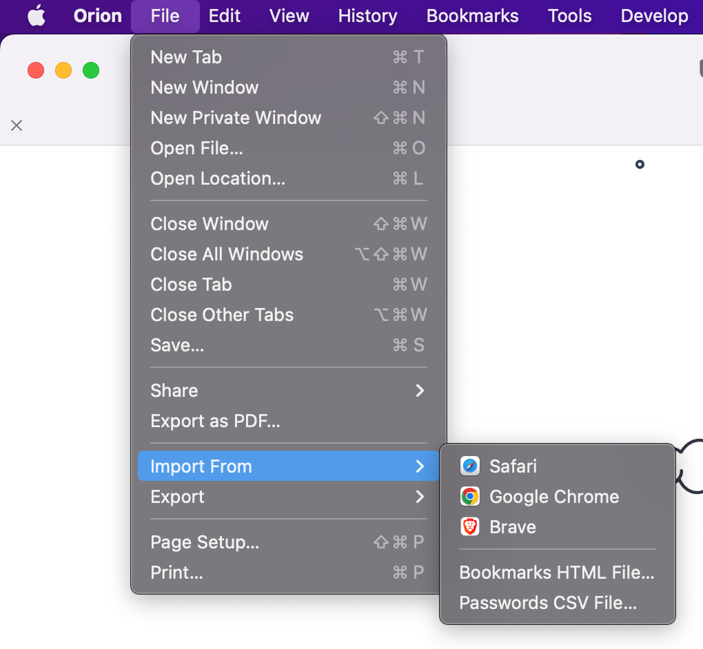Choose Export as PDF

216,421
